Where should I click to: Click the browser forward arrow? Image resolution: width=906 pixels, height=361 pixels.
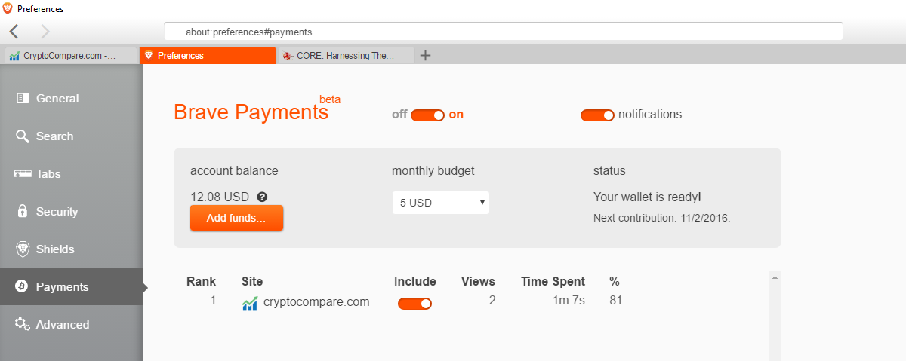point(45,32)
